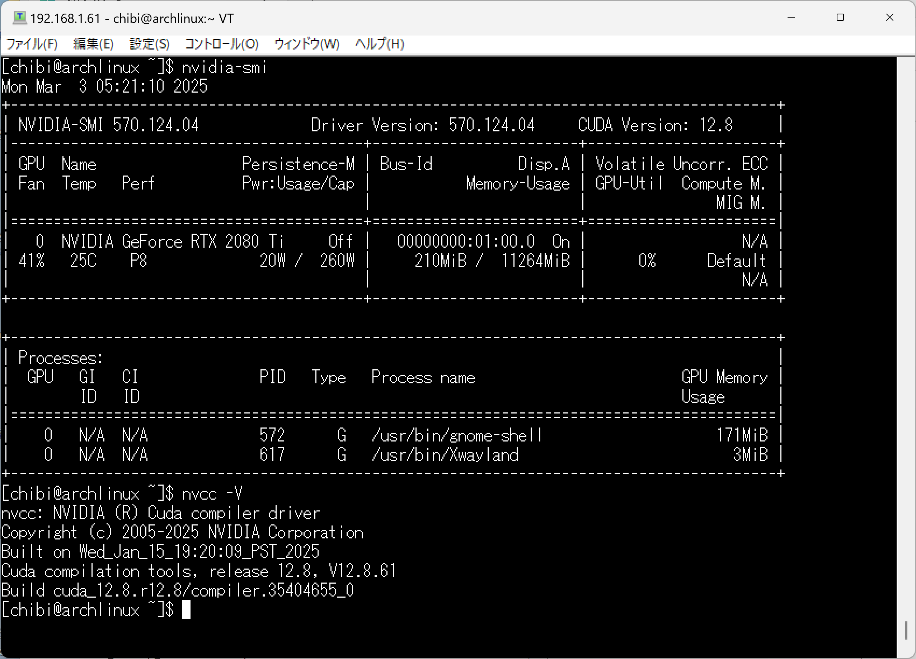Open the ウィンドウ(W) menu
The width and height of the screenshot is (916, 659).
(x=307, y=44)
